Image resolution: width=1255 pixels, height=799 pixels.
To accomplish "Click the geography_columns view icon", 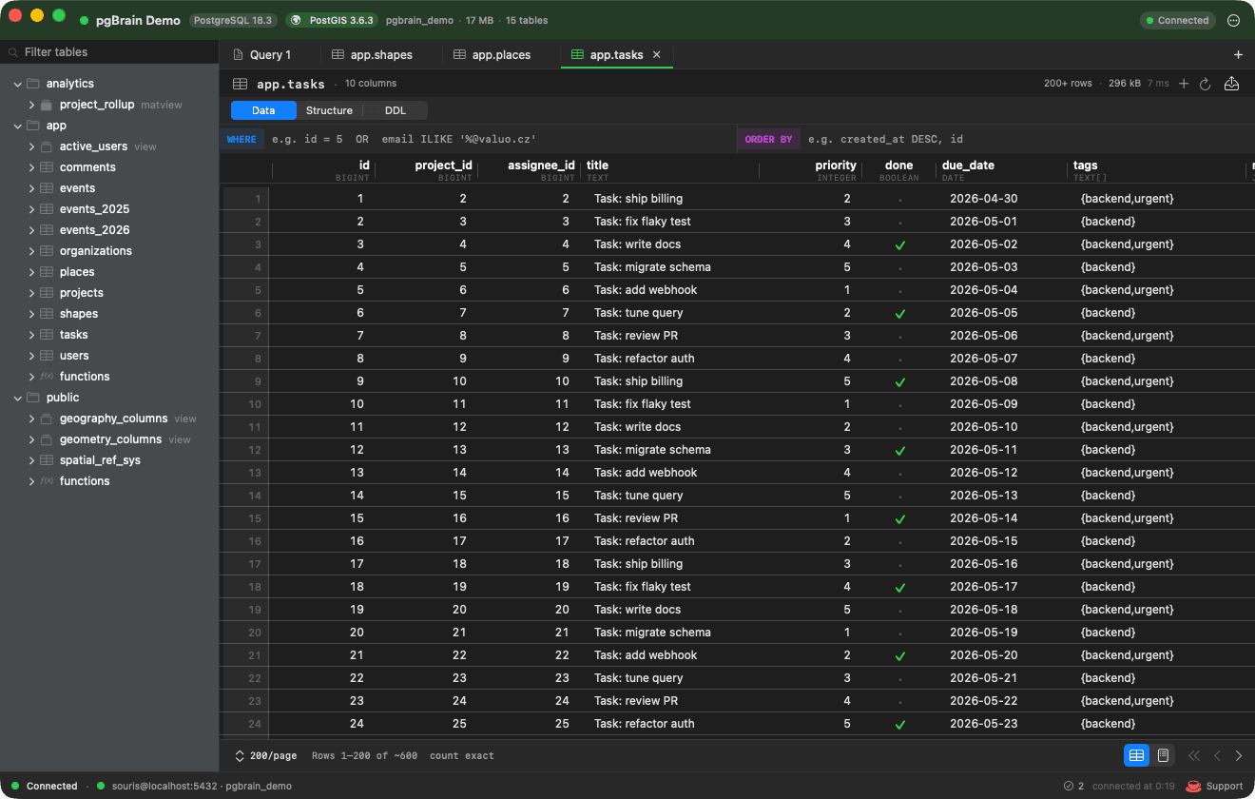I will 47,419.
